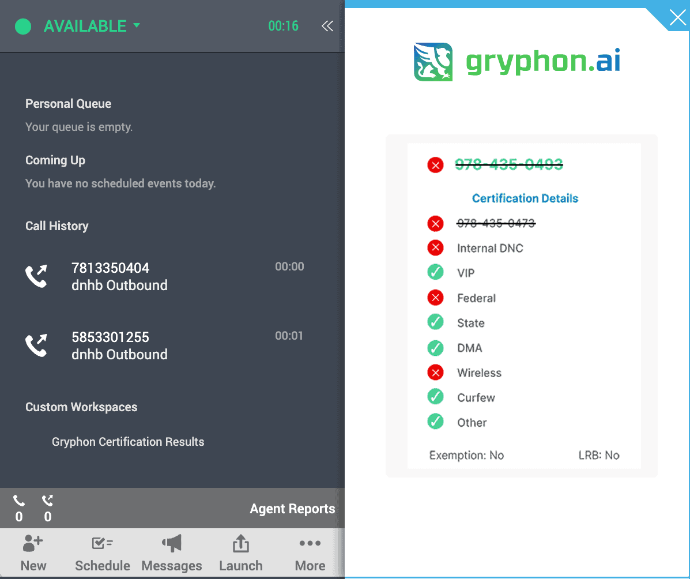Open Messages with megaphone icon
This screenshot has height=579, width=690.
pos(172,553)
